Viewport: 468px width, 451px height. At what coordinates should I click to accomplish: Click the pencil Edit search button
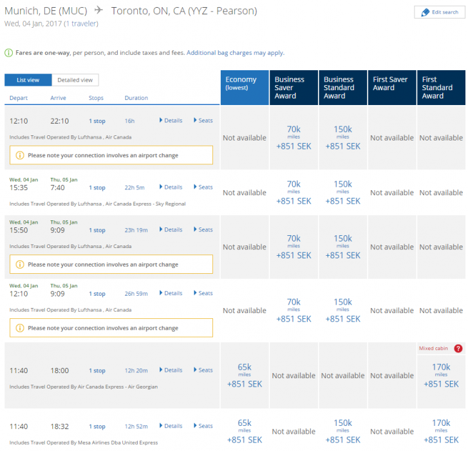click(438, 12)
